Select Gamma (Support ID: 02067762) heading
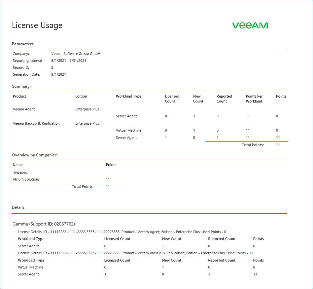 pyautogui.click(x=44, y=224)
